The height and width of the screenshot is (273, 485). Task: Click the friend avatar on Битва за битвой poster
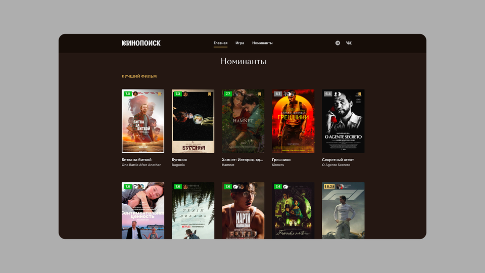pyautogui.click(x=135, y=94)
